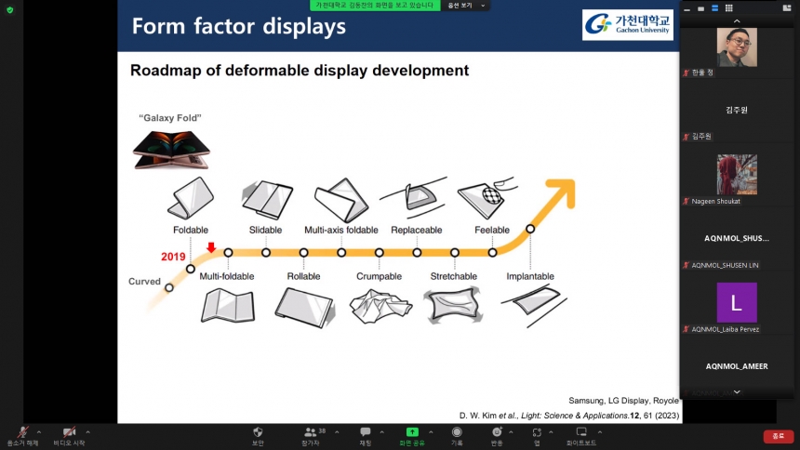The width and height of the screenshot is (800, 450).
Task: Open the Participants panel icon
Action: tap(310, 432)
